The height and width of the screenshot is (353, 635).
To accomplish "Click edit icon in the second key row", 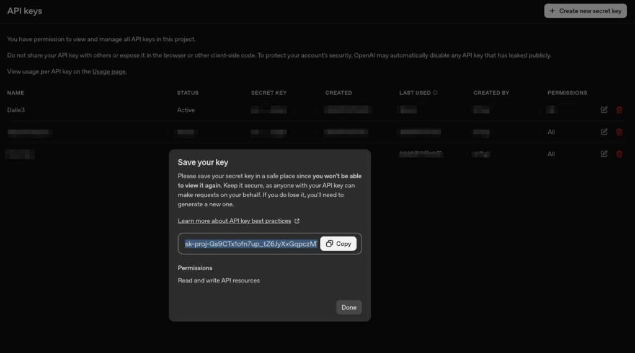I will click(x=604, y=132).
